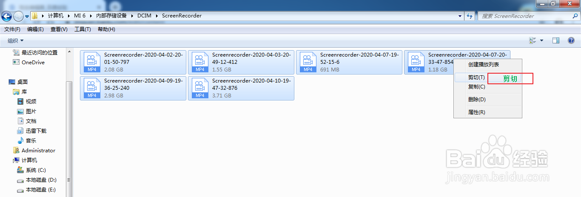Click ScreenRecorder in the address path
The height and width of the screenshot is (197, 581).
click(x=182, y=16)
